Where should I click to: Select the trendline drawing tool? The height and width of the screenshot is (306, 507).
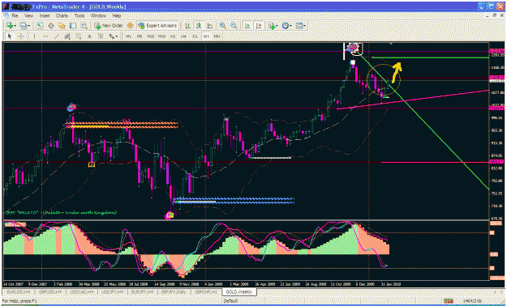57,36
